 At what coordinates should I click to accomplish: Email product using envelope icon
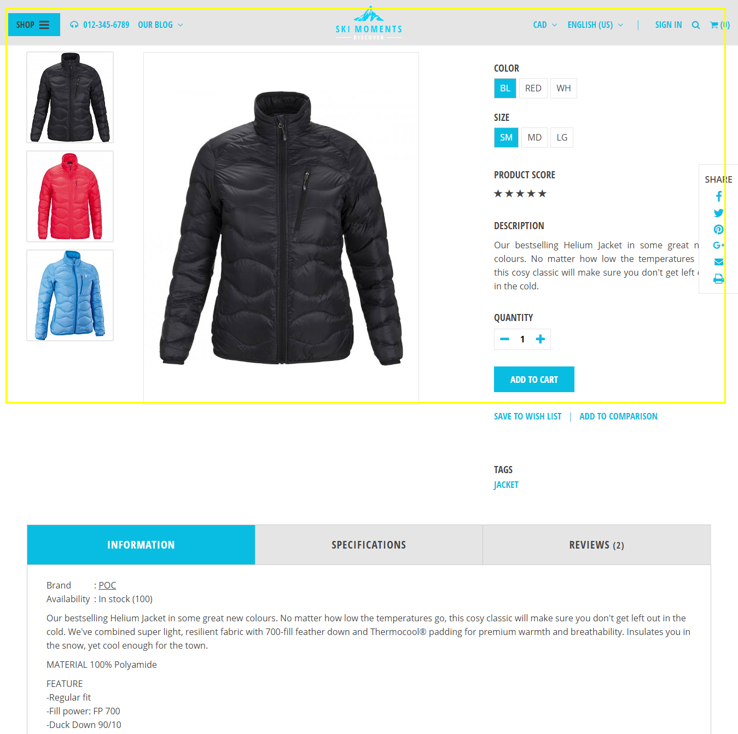pos(719,262)
